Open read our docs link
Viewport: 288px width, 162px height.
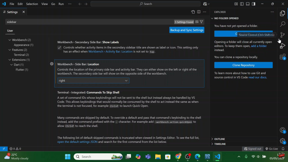257,77
